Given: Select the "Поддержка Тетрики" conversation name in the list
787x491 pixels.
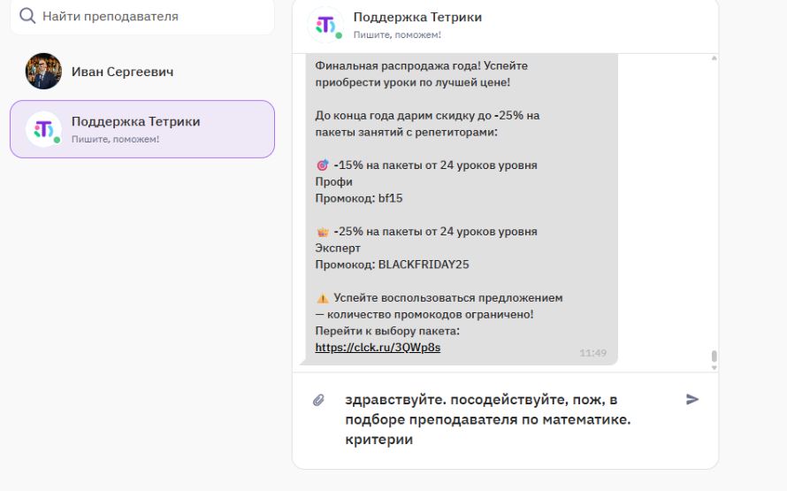Looking at the screenshot, I should pos(135,121).
